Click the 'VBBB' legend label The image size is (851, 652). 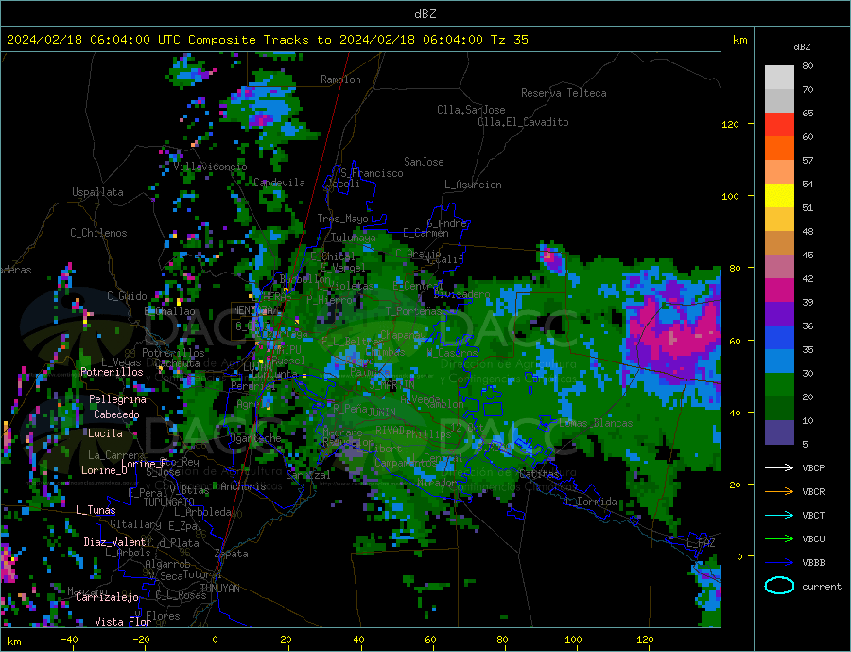[x=813, y=562]
